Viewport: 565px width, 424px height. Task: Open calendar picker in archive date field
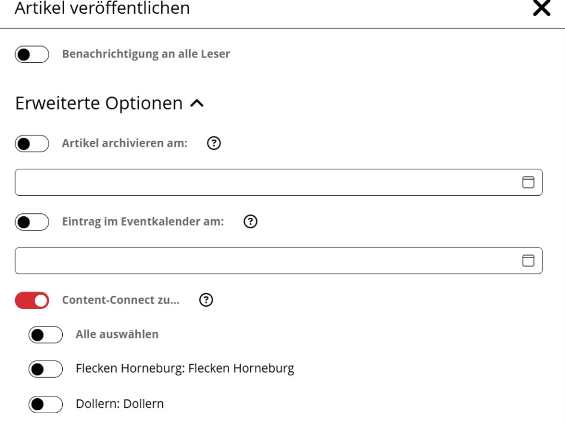[528, 183]
